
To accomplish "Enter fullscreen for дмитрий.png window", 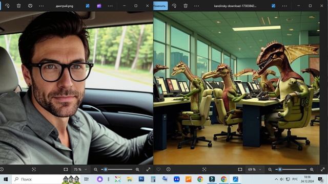I will pos(149,169).
